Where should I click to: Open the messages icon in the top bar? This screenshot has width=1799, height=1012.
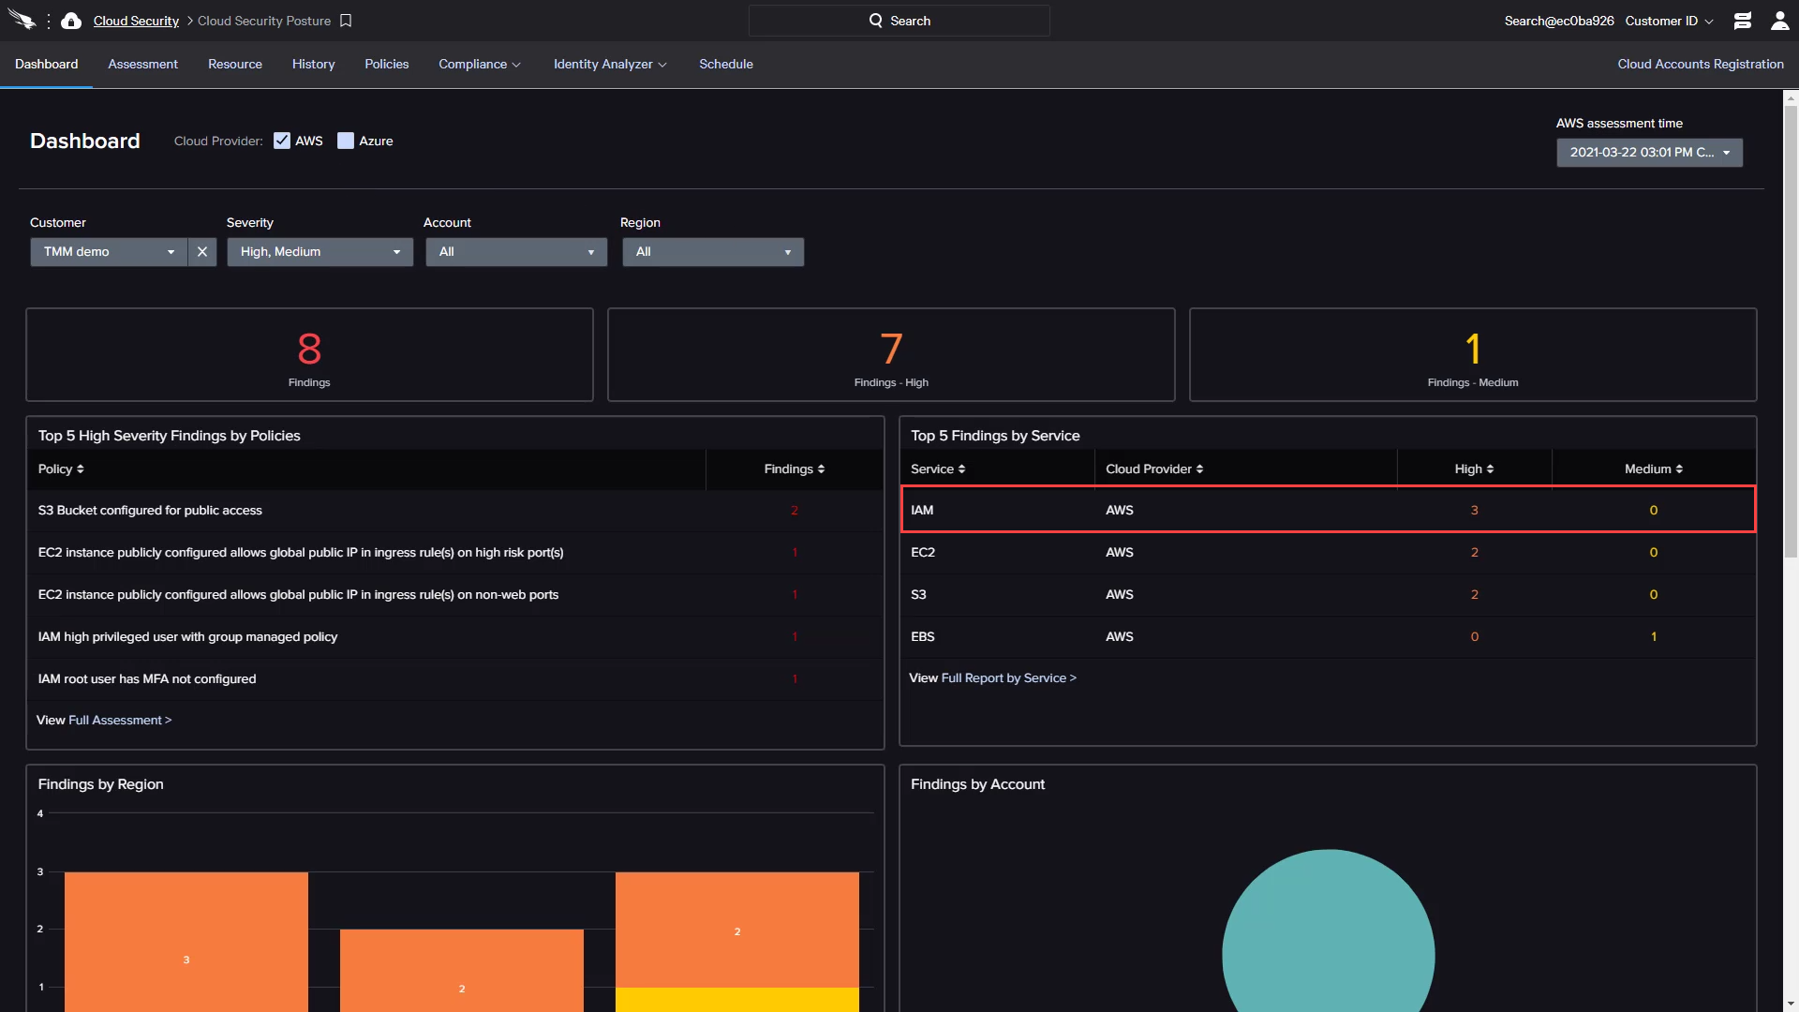click(x=1743, y=21)
